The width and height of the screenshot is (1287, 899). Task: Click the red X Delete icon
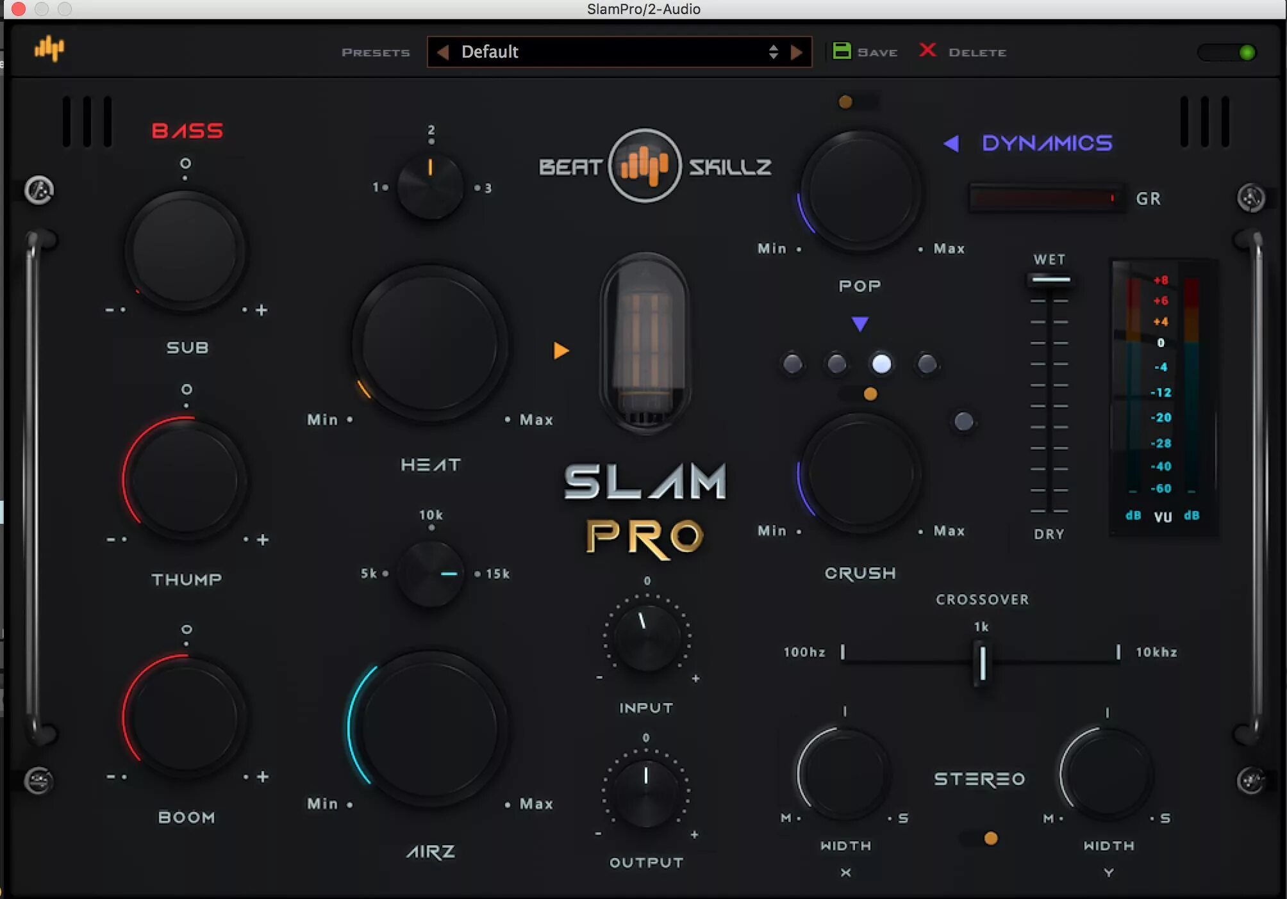(927, 50)
